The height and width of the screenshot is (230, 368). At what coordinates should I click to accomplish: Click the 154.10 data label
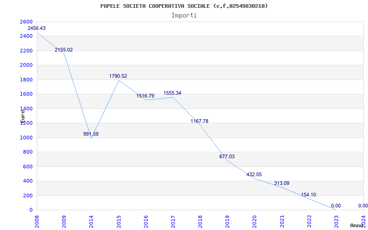pyautogui.click(x=308, y=195)
